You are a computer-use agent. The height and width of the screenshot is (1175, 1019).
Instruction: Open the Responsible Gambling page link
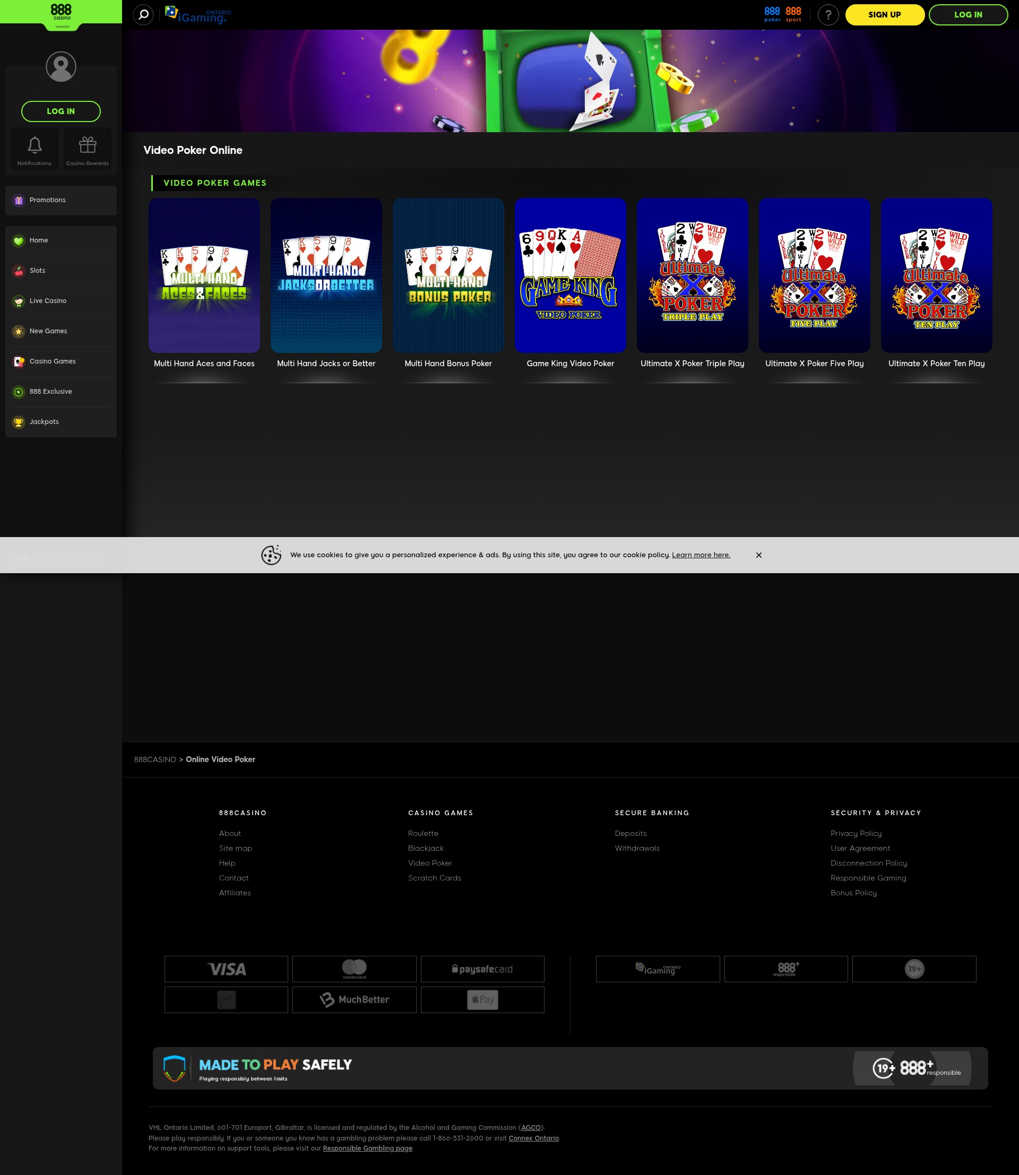pyautogui.click(x=367, y=1148)
